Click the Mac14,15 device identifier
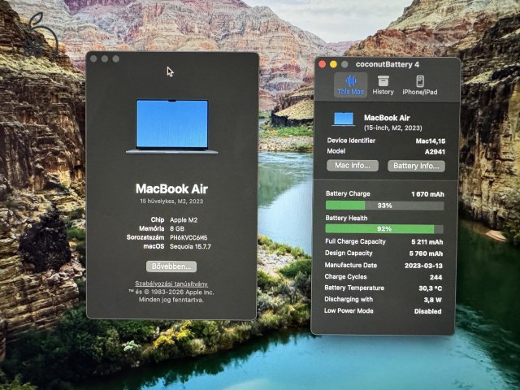The width and height of the screenshot is (520, 390). click(x=431, y=141)
